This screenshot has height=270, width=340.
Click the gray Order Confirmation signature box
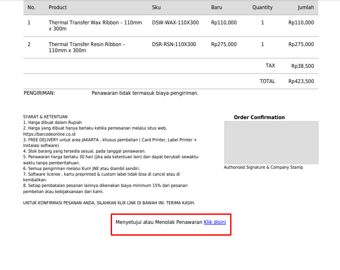click(271, 143)
